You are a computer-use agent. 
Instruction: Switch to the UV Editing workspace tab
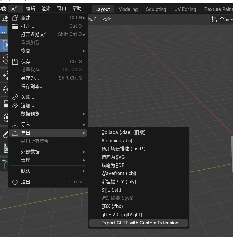point(185,9)
